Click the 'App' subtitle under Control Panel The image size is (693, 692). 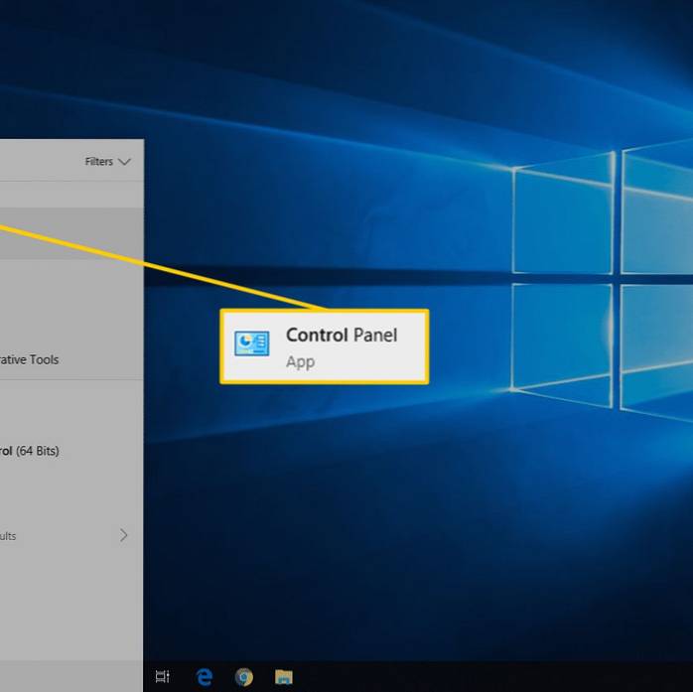pyautogui.click(x=300, y=362)
